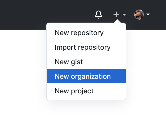Click header gap between bell and plus icon
This screenshot has width=166, height=128.
[x=108, y=15]
